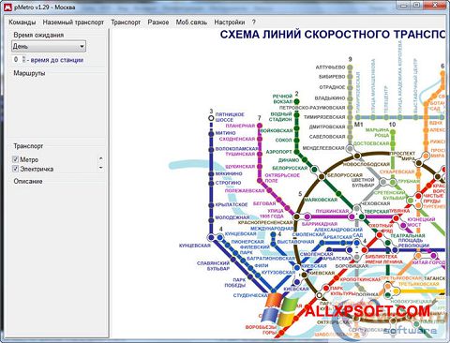
Task: Toggle the Электричка transport checkbox
Action: 15,169
